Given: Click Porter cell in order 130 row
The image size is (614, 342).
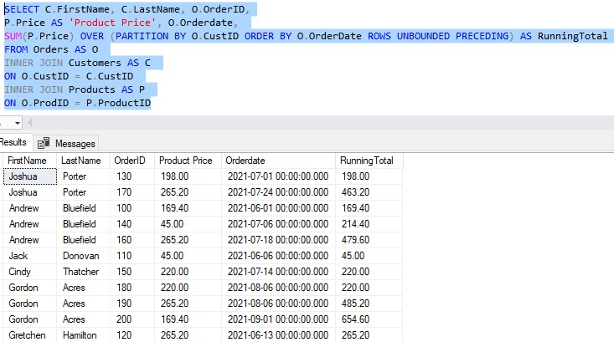Looking at the screenshot, I should point(84,176).
